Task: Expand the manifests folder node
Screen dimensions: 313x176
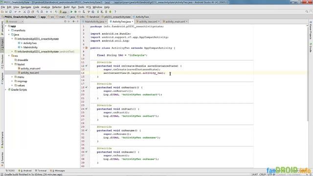Action: (9, 30)
